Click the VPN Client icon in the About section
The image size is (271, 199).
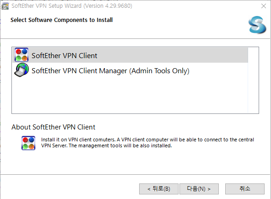coord(28,143)
